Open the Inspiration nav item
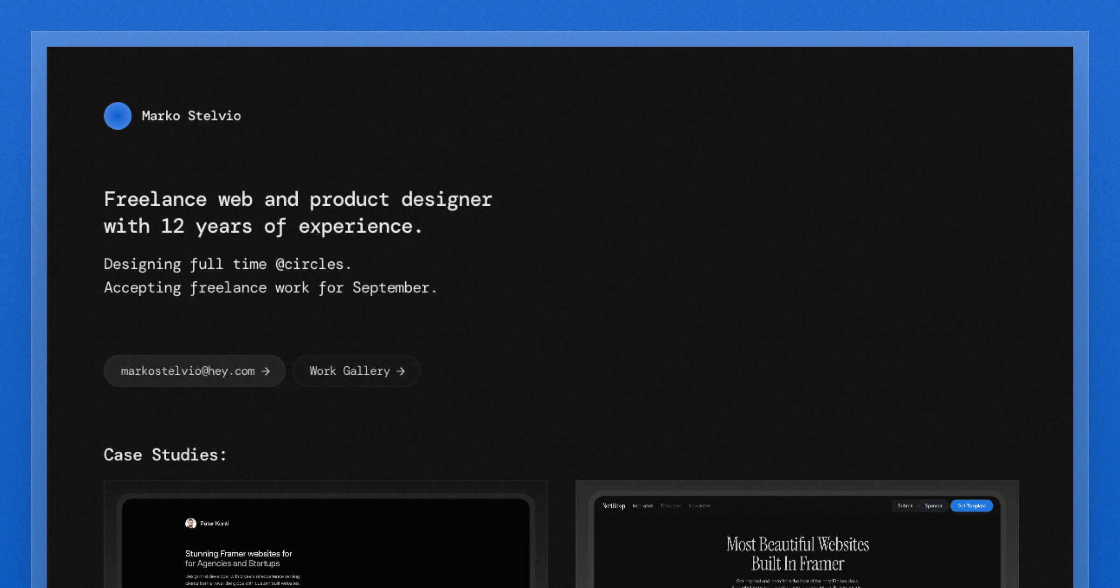This screenshot has width=1120, height=588. (x=643, y=505)
